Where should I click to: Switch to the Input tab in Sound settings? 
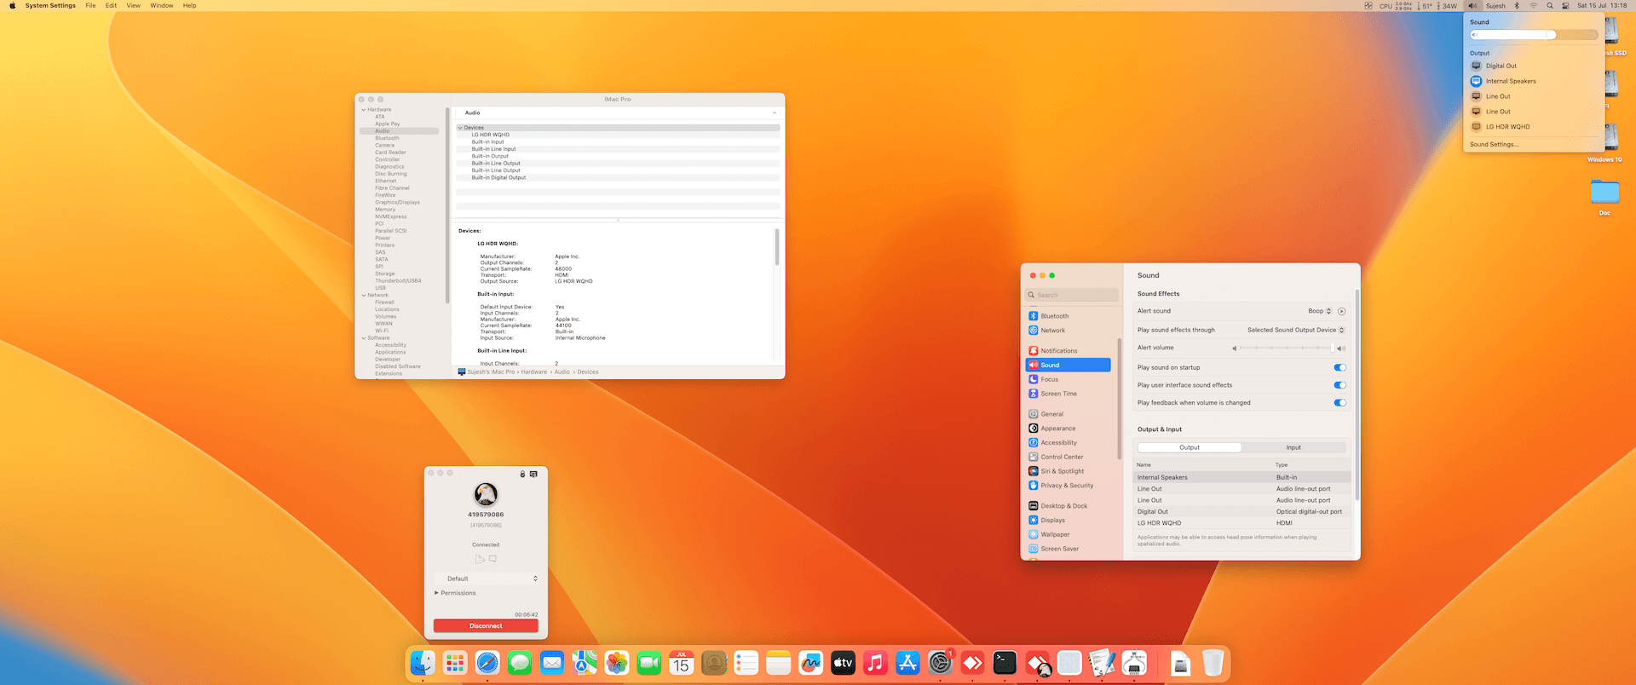[x=1293, y=447]
